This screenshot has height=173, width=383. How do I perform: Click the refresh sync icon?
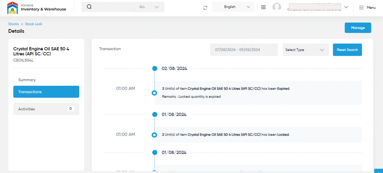click(205, 8)
